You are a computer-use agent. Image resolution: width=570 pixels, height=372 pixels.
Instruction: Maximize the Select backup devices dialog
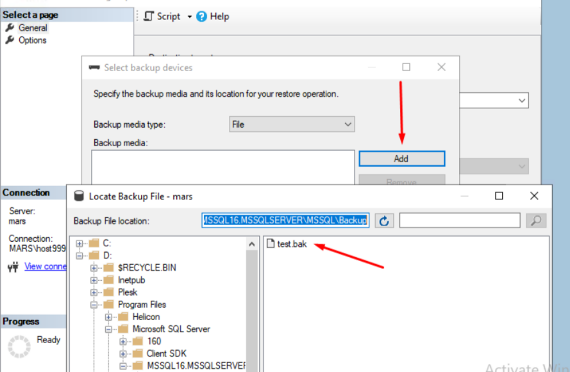pos(407,67)
